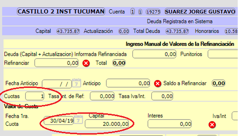Viewport: 238px width, 136px height.
Task: Click the Anticipo amount field
Action: [128, 83]
